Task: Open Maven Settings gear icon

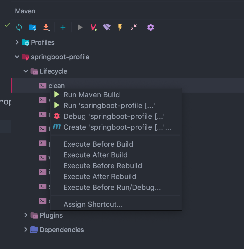Action: click(x=151, y=27)
